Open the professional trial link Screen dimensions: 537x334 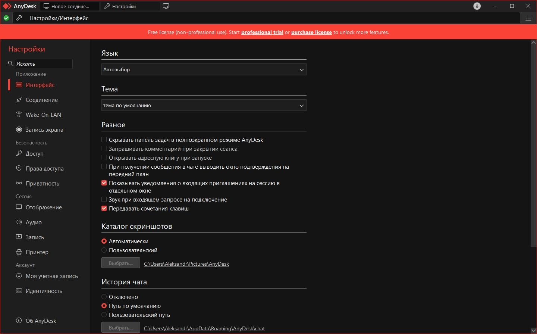tap(262, 32)
